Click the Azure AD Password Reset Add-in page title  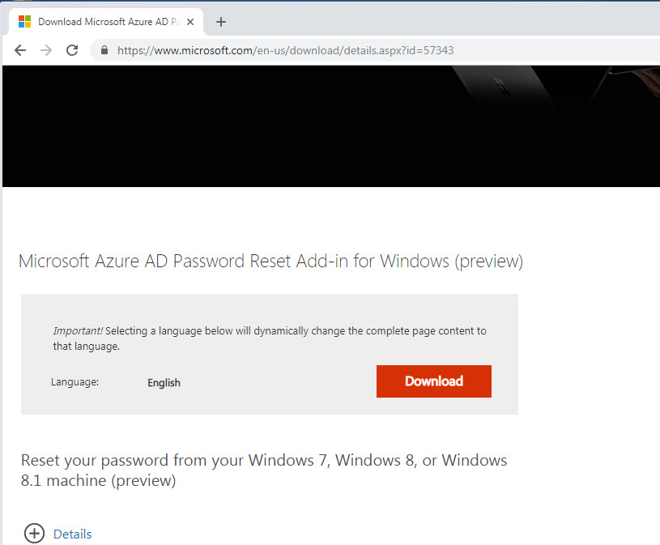pos(271,262)
